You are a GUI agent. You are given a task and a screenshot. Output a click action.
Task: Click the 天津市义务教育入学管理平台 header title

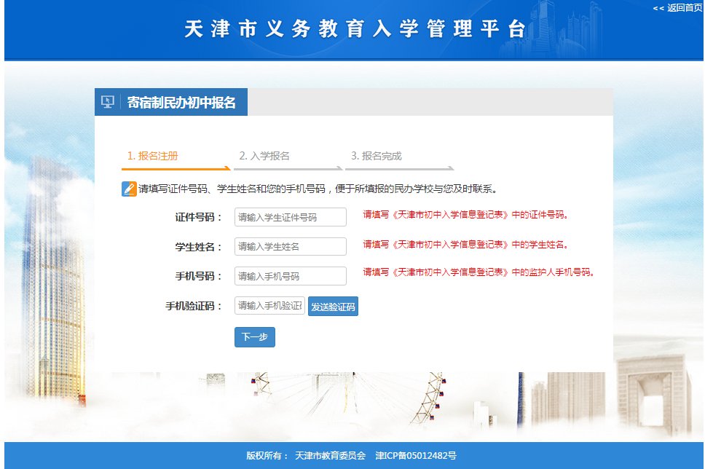coord(355,29)
